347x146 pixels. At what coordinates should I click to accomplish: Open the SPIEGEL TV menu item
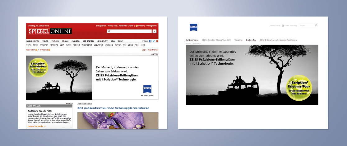(x=103, y=41)
